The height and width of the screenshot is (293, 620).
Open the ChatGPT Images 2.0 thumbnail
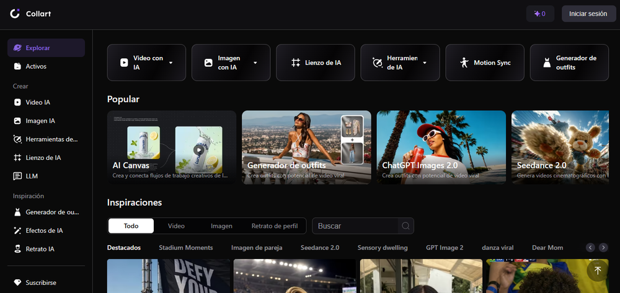[x=441, y=147]
